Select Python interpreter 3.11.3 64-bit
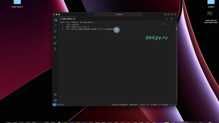The height and width of the screenshot is (123, 219). click(x=164, y=105)
